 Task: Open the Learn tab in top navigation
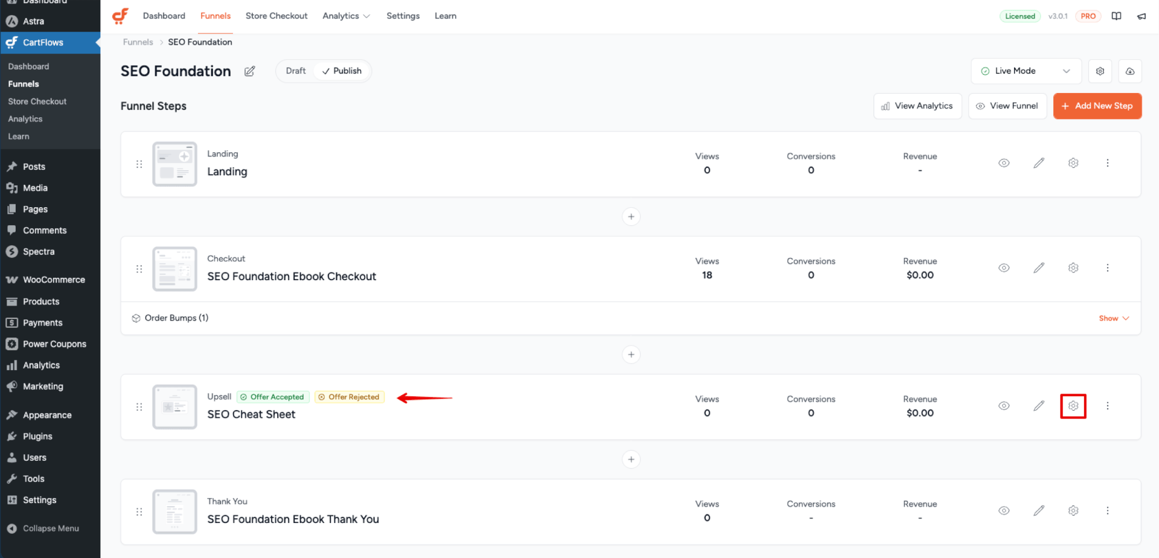[445, 16]
